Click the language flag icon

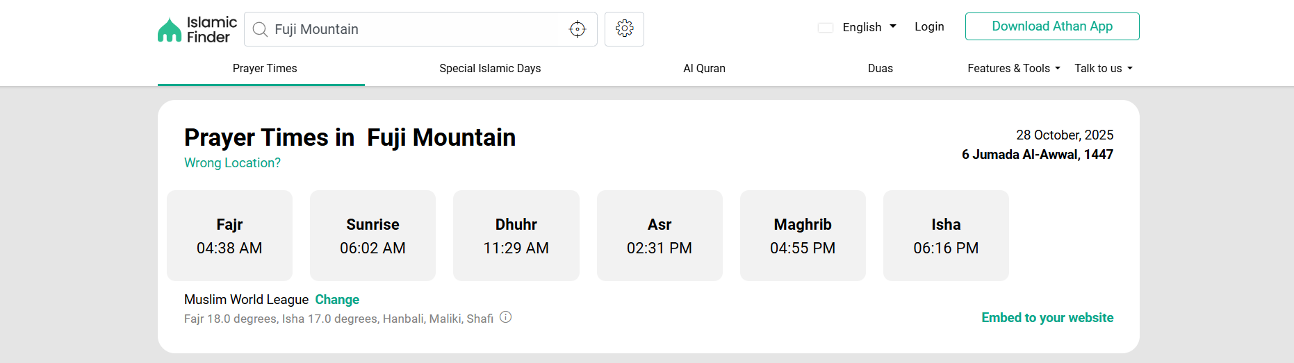pos(826,28)
